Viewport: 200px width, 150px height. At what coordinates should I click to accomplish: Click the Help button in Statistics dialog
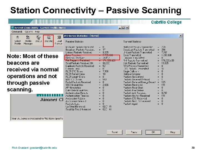[x=172, y=132]
